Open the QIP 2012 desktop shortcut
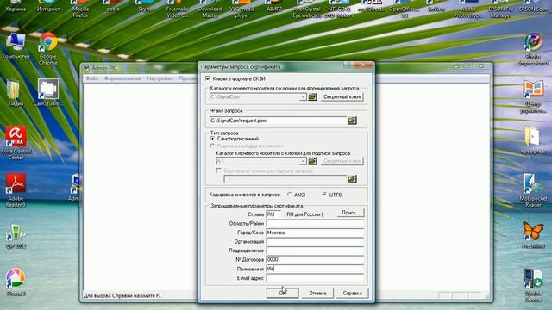 (x=16, y=236)
